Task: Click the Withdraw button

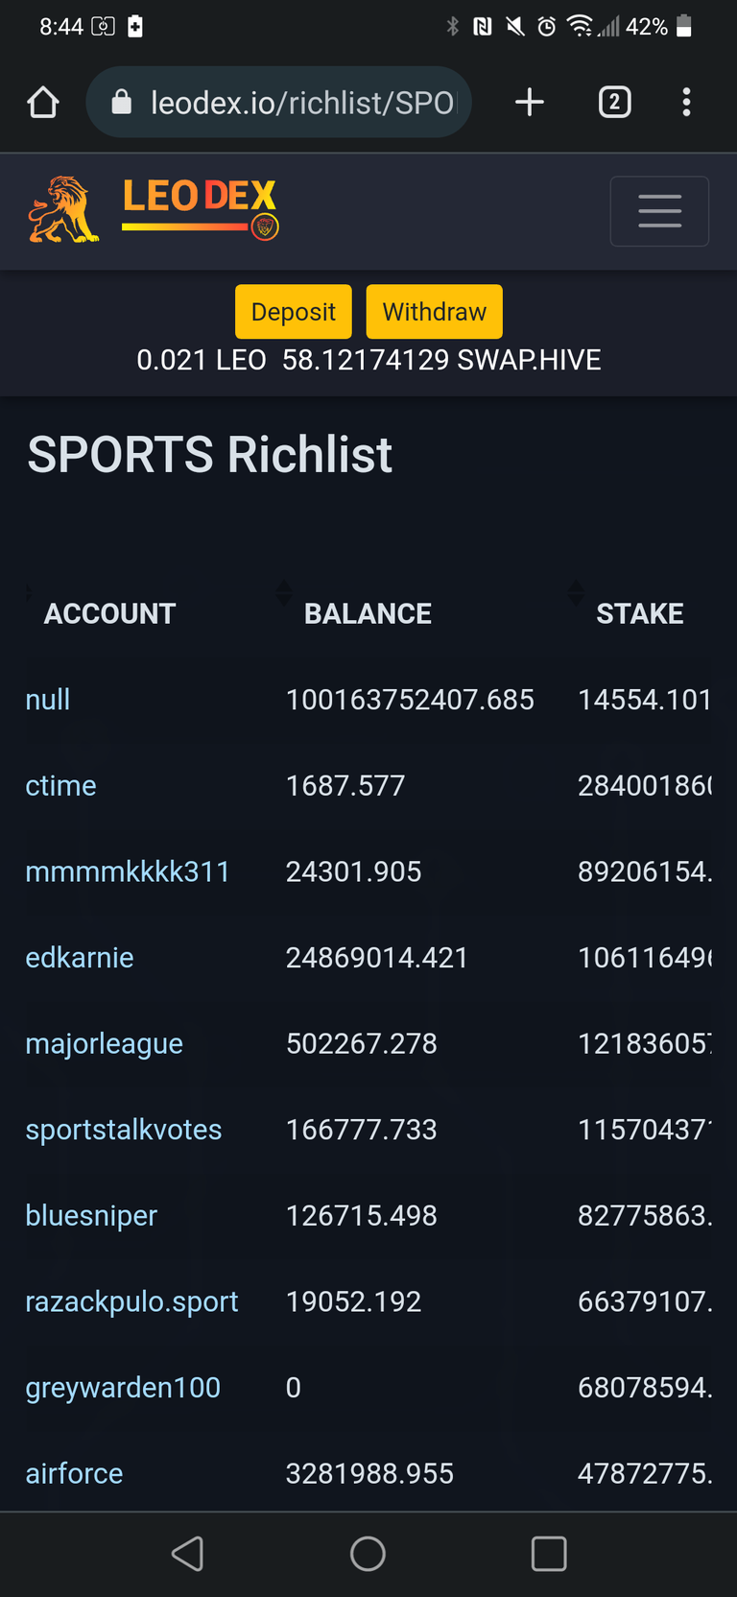Action: click(434, 312)
